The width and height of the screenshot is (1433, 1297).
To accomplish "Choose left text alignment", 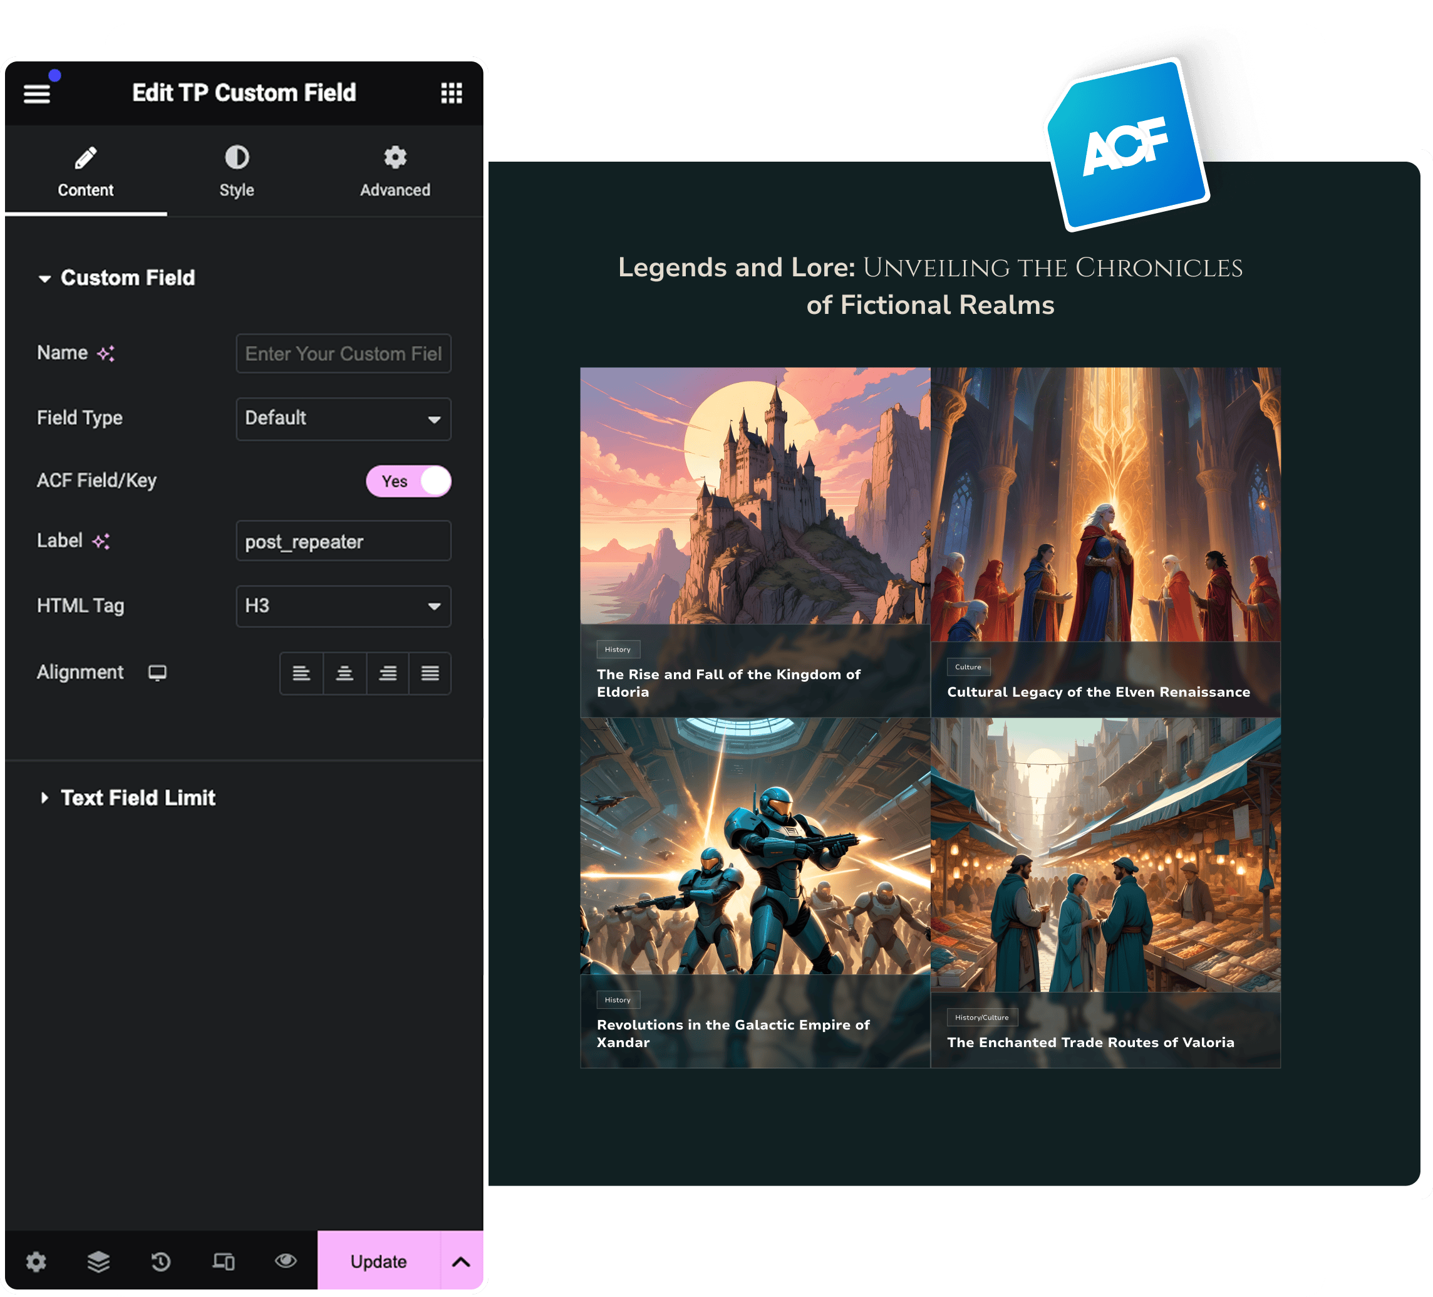I will [301, 673].
